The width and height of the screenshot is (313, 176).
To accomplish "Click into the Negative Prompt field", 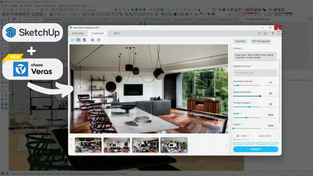I will [255, 73].
